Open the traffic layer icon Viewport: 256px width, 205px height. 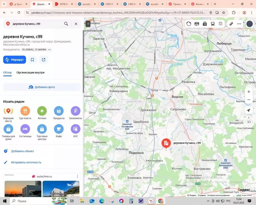(189, 24)
